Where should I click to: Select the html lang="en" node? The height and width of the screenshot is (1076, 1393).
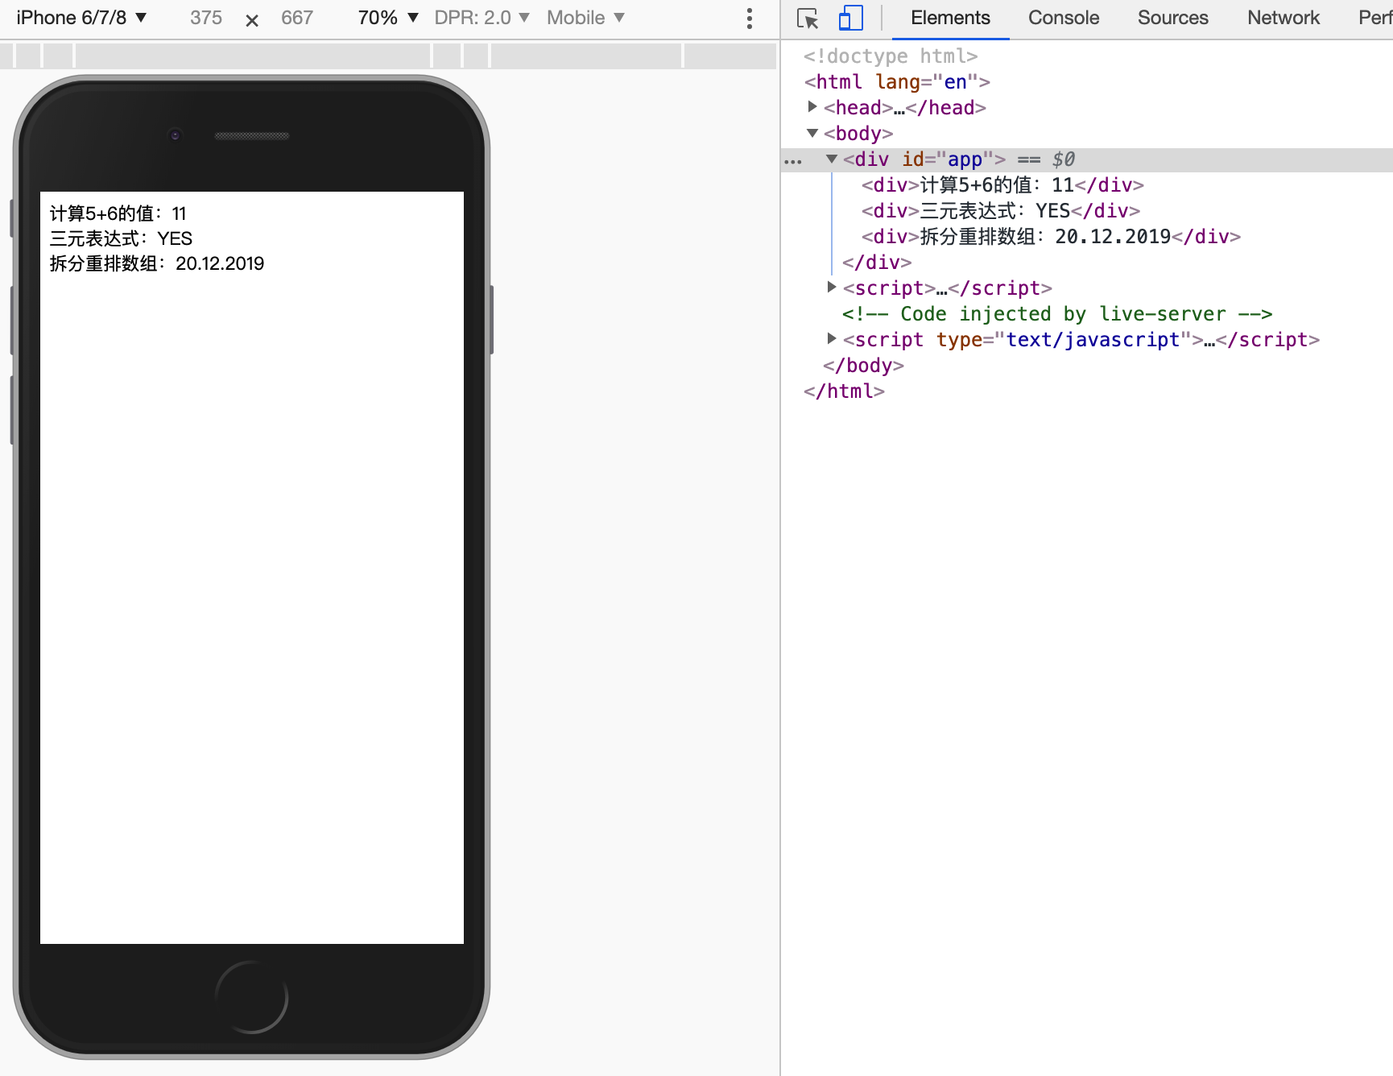click(896, 82)
